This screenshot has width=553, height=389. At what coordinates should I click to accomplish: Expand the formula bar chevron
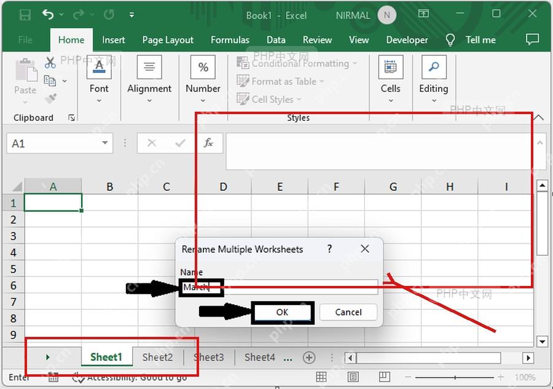[539, 142]
